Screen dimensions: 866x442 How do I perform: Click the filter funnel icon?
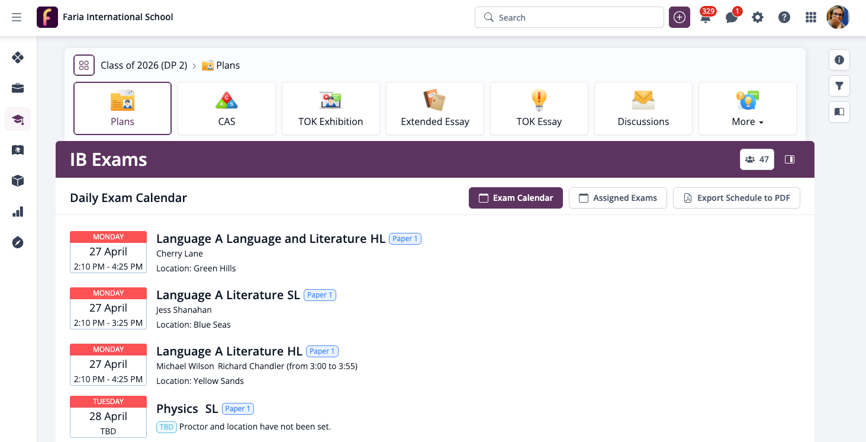[839, 86]
